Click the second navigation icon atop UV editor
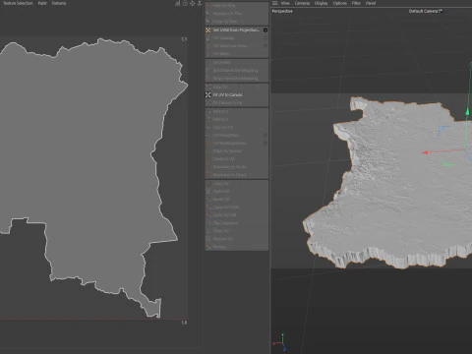 185,3
